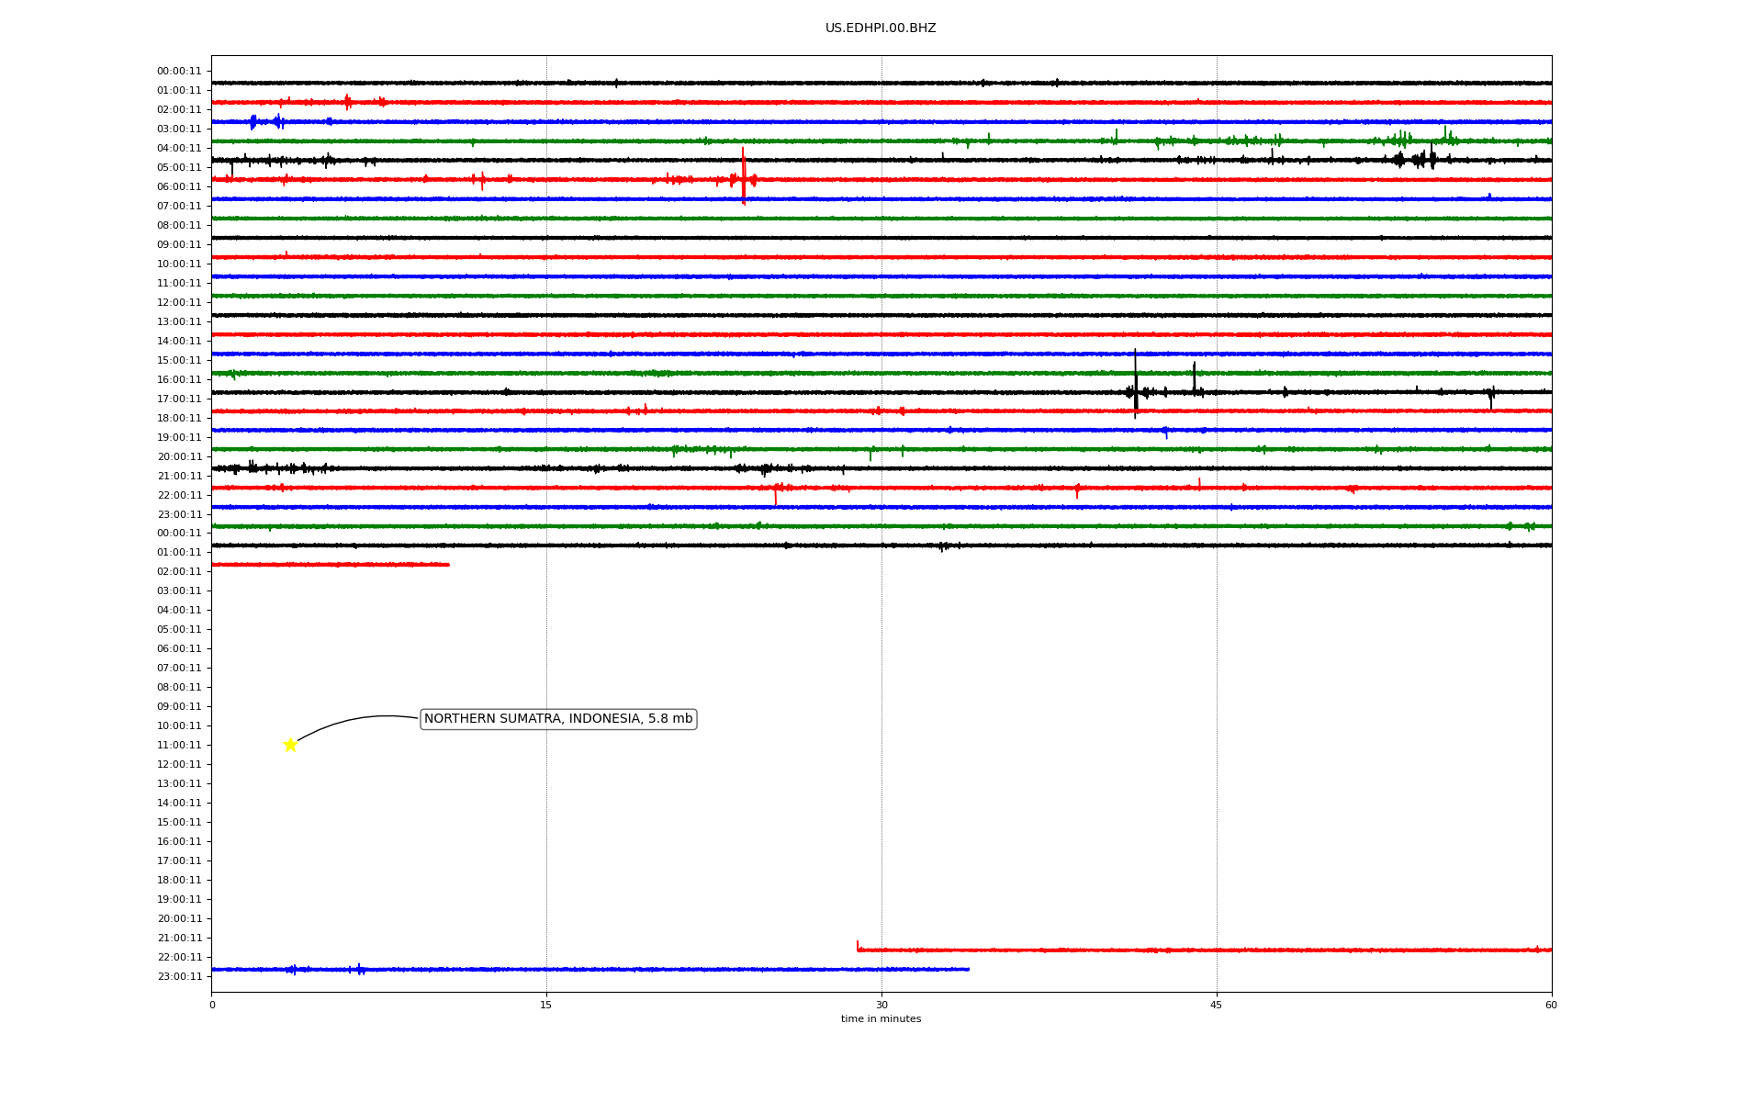
Task: Click the 30 minute x-axis tick label
Action: [881, 1005]
